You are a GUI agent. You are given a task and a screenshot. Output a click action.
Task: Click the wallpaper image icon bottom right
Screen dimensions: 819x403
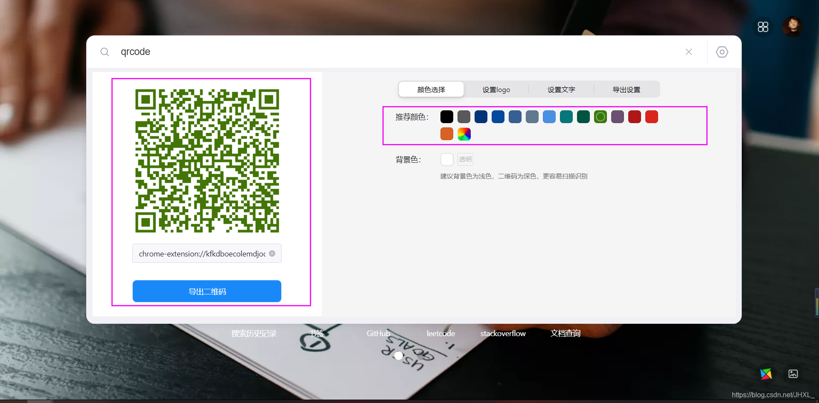coord(793,374)
